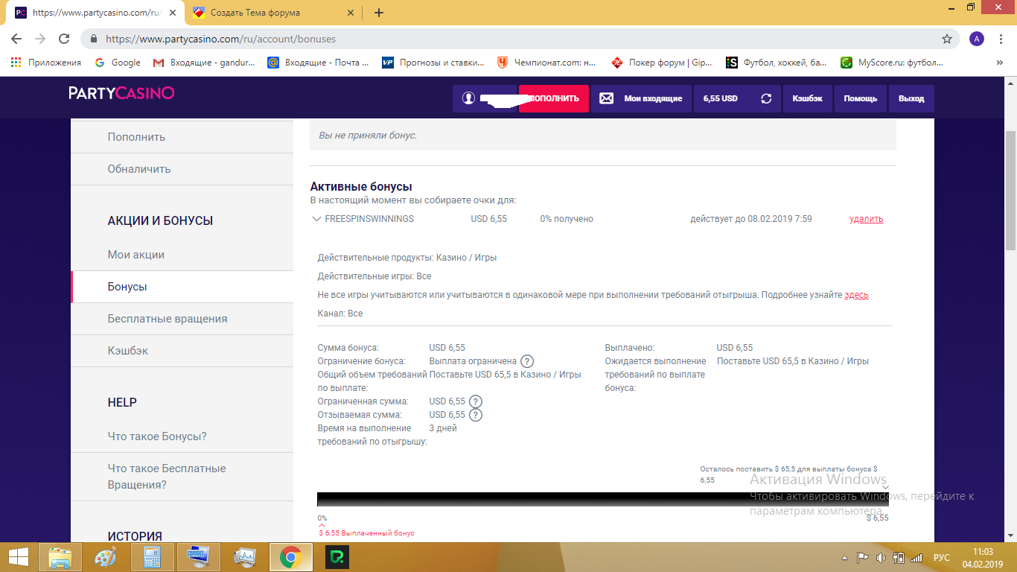Open Мои входящие in header

click(641, 98)
